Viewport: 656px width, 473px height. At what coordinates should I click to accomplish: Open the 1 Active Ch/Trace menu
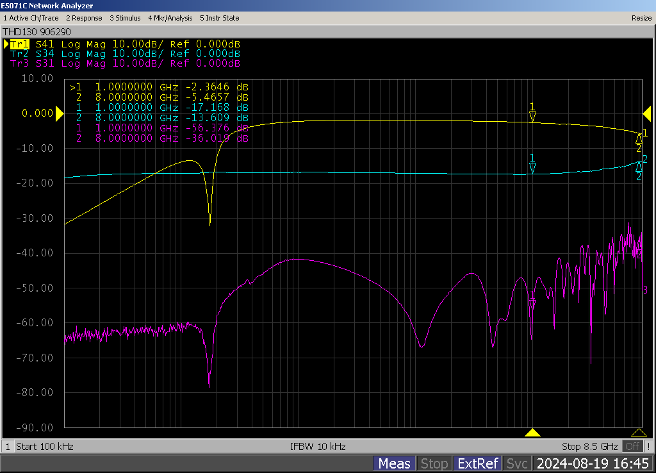click(31, 18)
